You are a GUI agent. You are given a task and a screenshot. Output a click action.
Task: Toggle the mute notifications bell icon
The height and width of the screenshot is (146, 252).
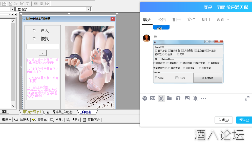pyautogui.click(x=195, y=98)
